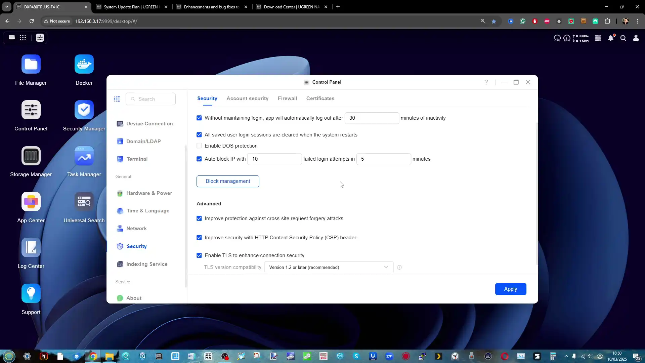Click the Block management button

[228, 181]
